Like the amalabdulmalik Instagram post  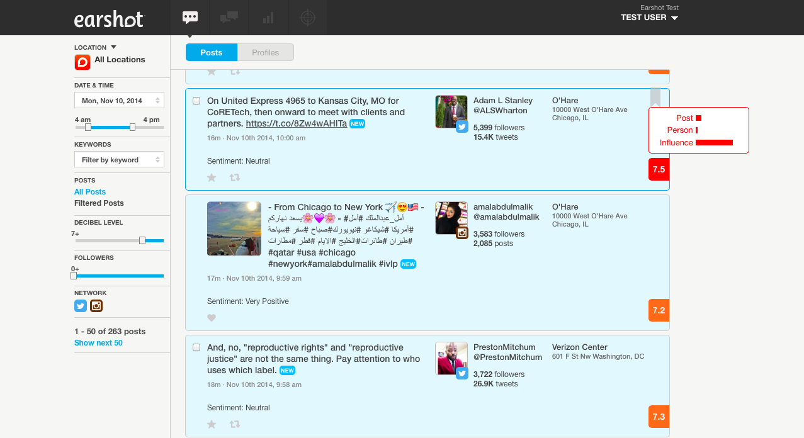tap(212, 318)
